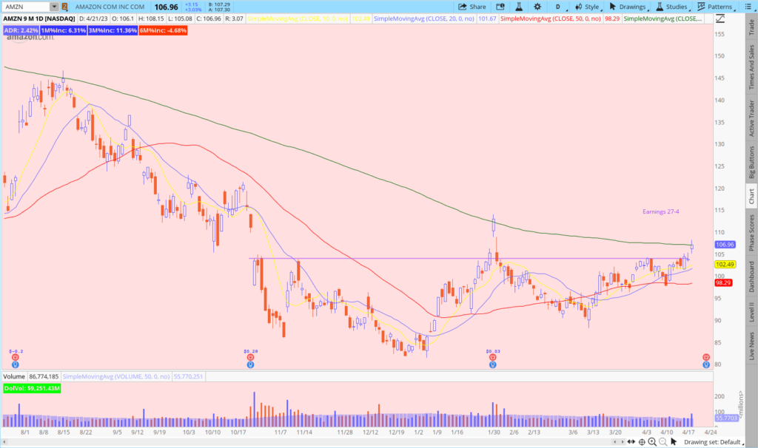Viewport: 758px width, 448px height.
Task: Click the price axis scale icon above 155
Action: click(x=720, y=18)
